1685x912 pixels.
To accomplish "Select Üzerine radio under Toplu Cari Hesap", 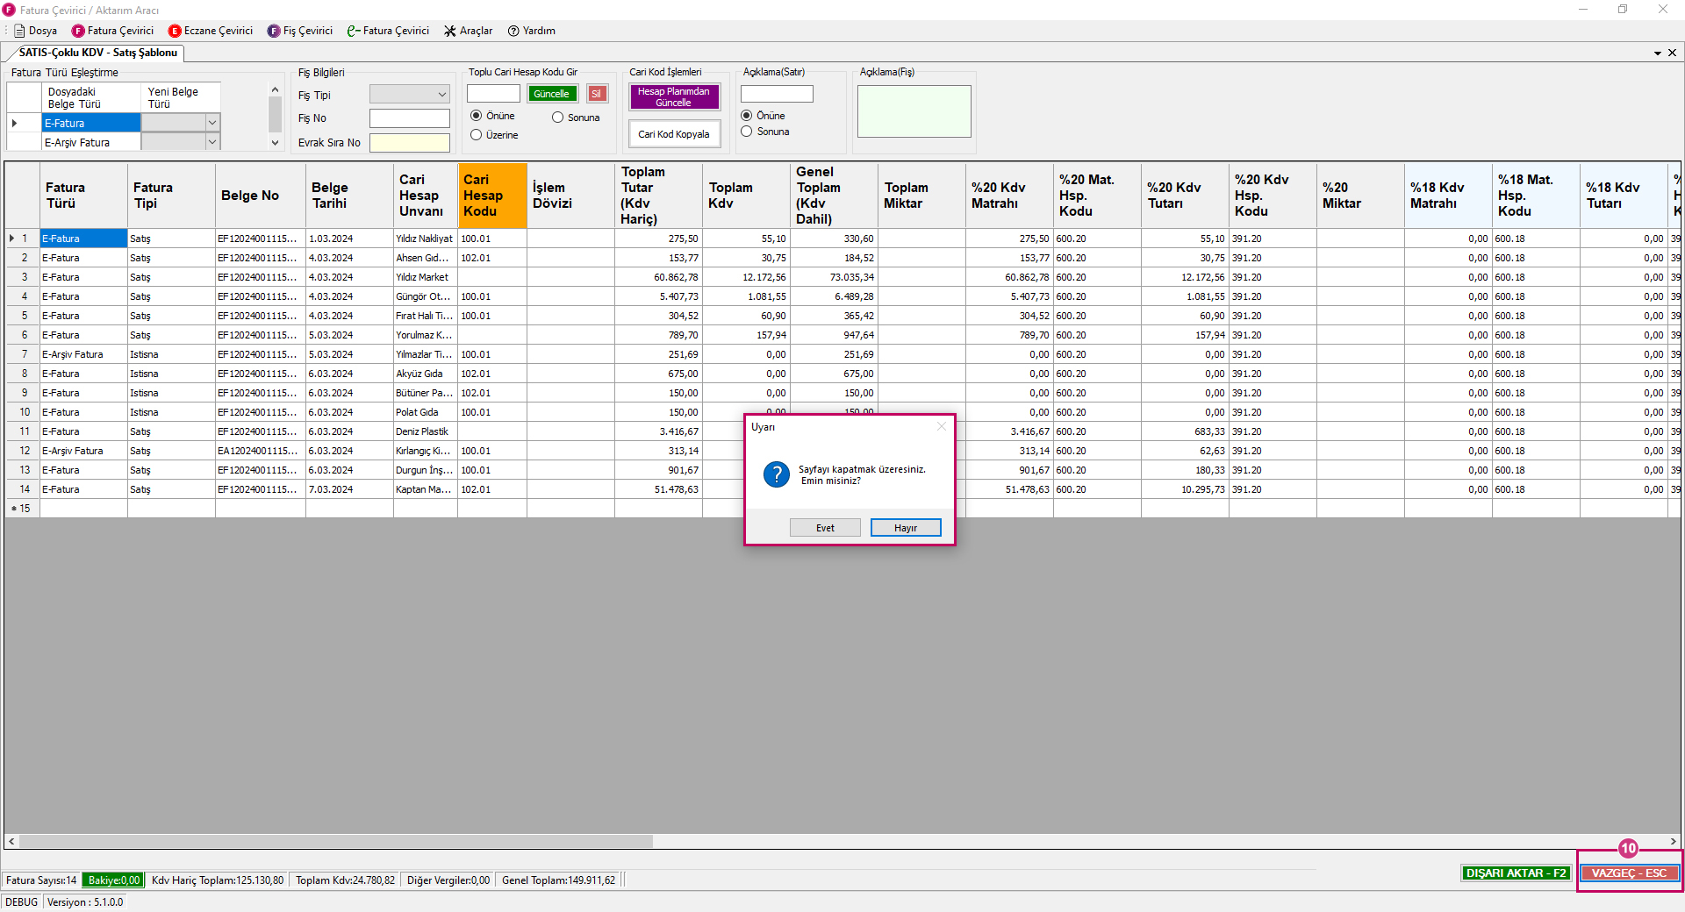I will click(x=477, y=135).
